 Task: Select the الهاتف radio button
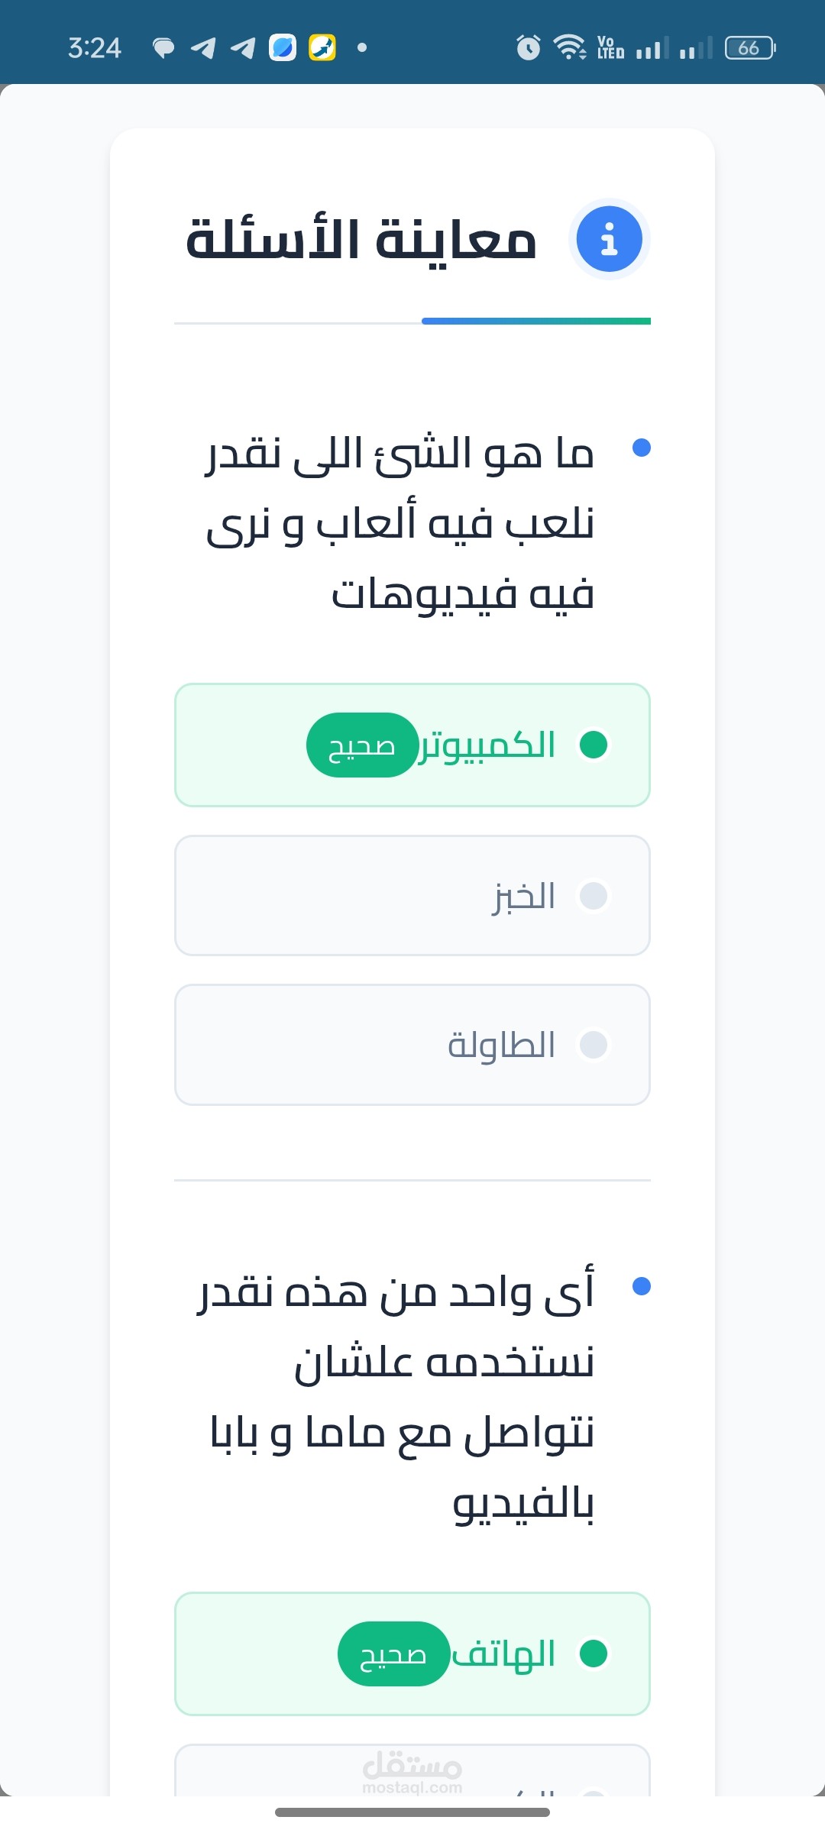[x=594, y=1654]
